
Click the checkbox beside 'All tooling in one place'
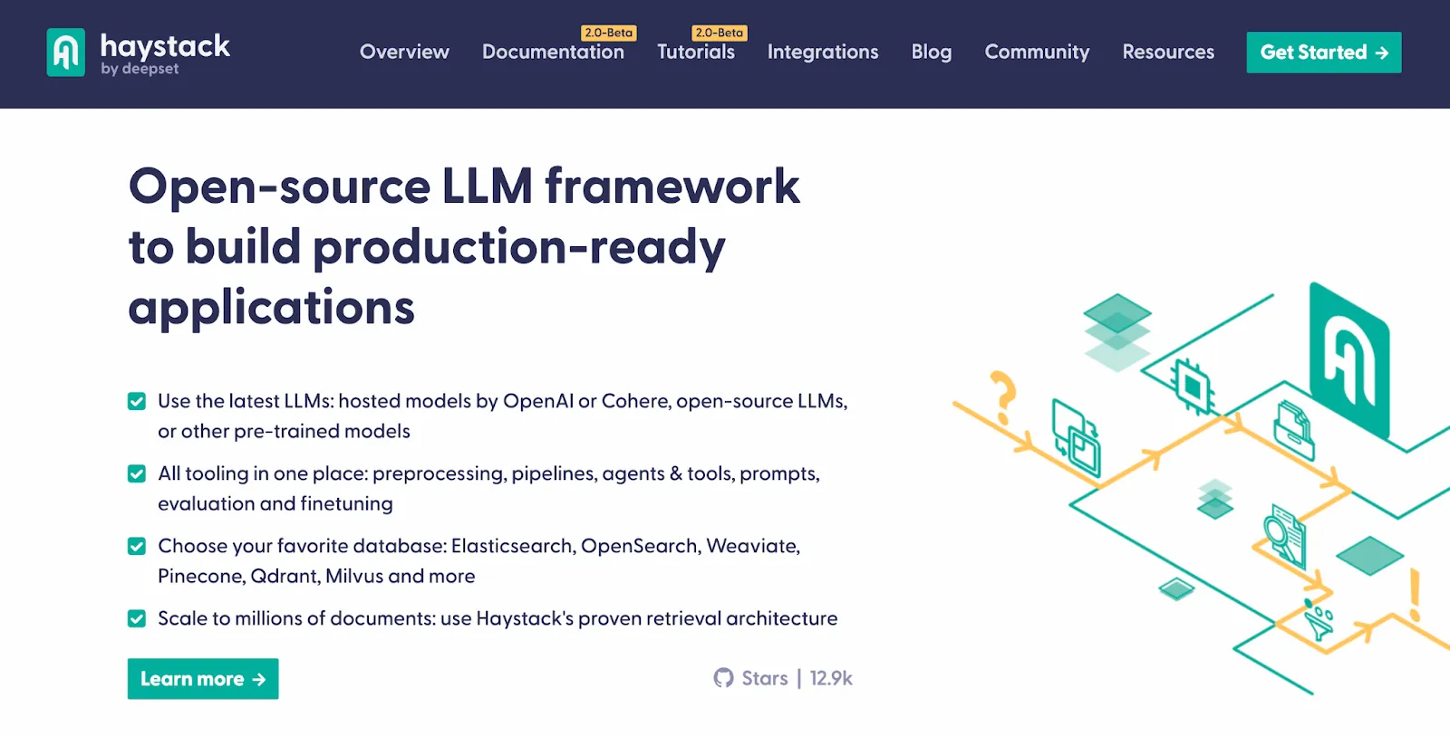[x=137, y=473]
